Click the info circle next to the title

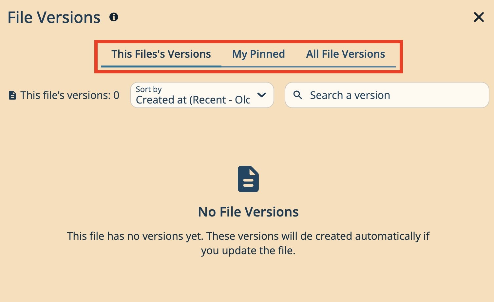(x=114, y=17)
